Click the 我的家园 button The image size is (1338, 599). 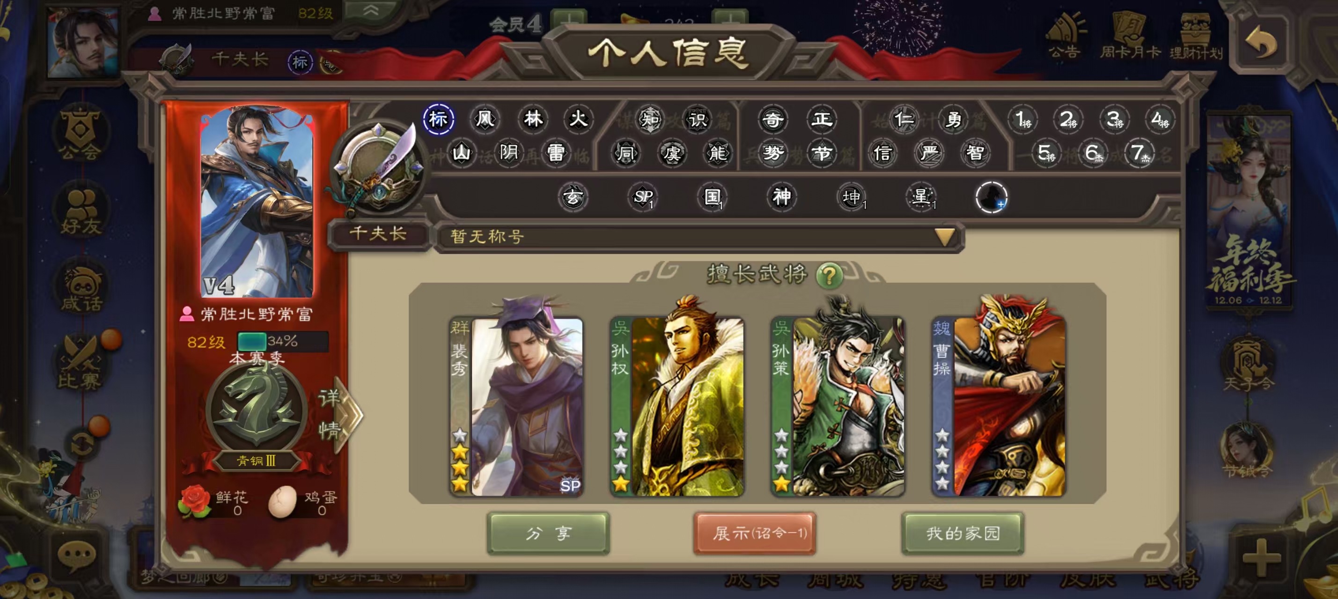click(x=963, y=533)
